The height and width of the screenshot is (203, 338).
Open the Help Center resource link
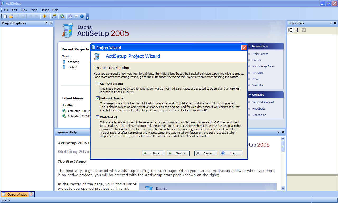(260, 54)
